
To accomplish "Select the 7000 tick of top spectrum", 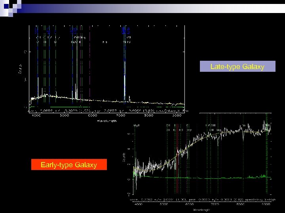I will (121, 115).
